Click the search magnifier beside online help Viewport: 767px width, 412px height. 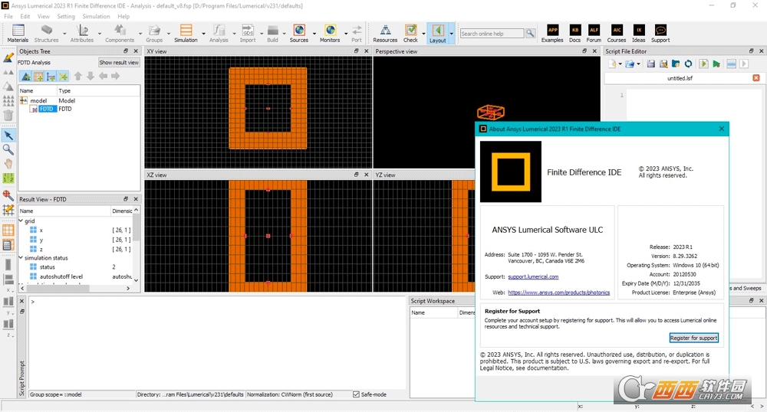[530, 33]
